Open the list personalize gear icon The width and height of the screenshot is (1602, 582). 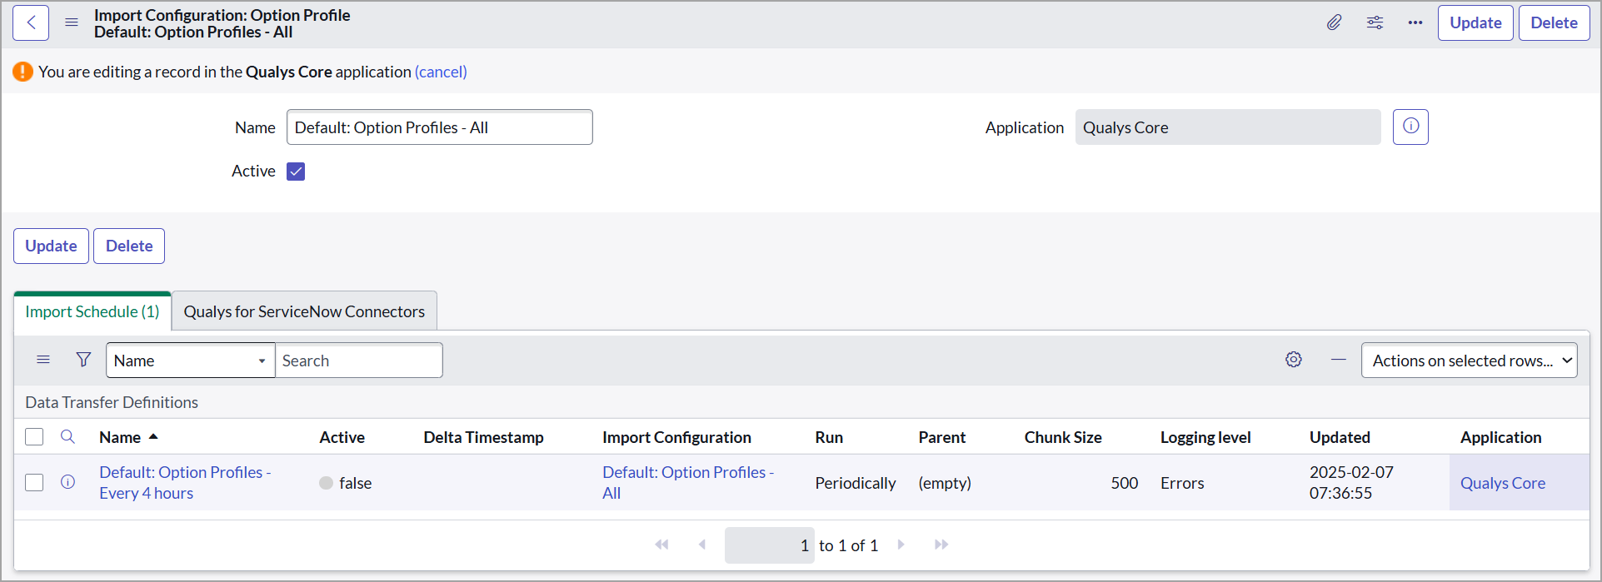coord(1293,360)
